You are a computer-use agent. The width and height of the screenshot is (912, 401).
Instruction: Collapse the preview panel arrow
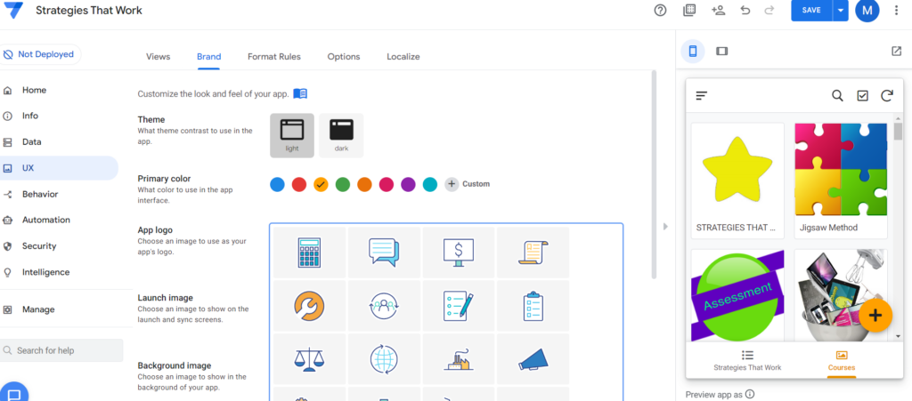[x=664, y=227]
